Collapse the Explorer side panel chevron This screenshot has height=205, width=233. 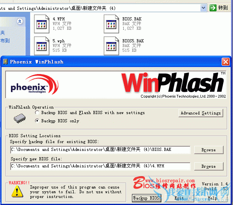(x=20, y=21)
